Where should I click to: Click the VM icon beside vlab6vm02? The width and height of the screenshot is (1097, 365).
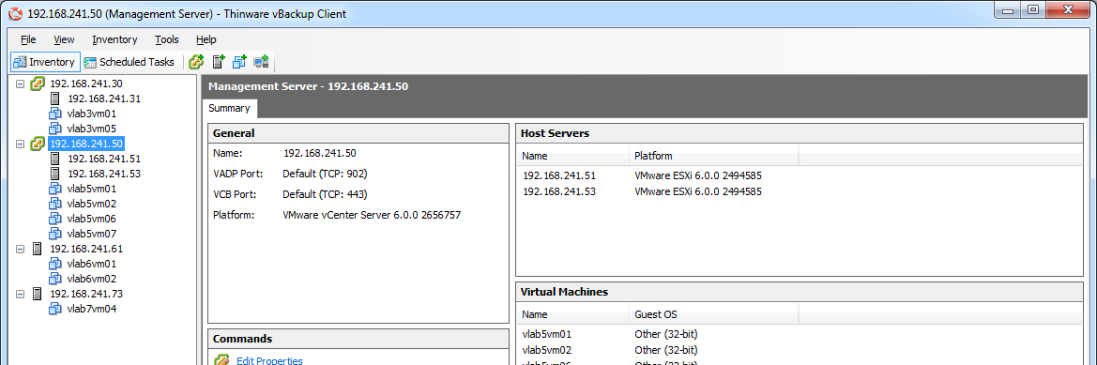[x=55, y=279]
